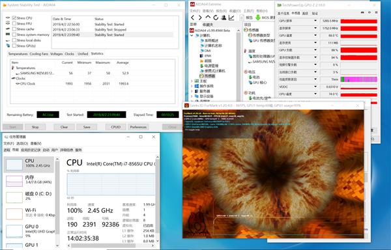Refresh the AIDA64 view
This screenshot has height=250, width=391.
point(216,18)
